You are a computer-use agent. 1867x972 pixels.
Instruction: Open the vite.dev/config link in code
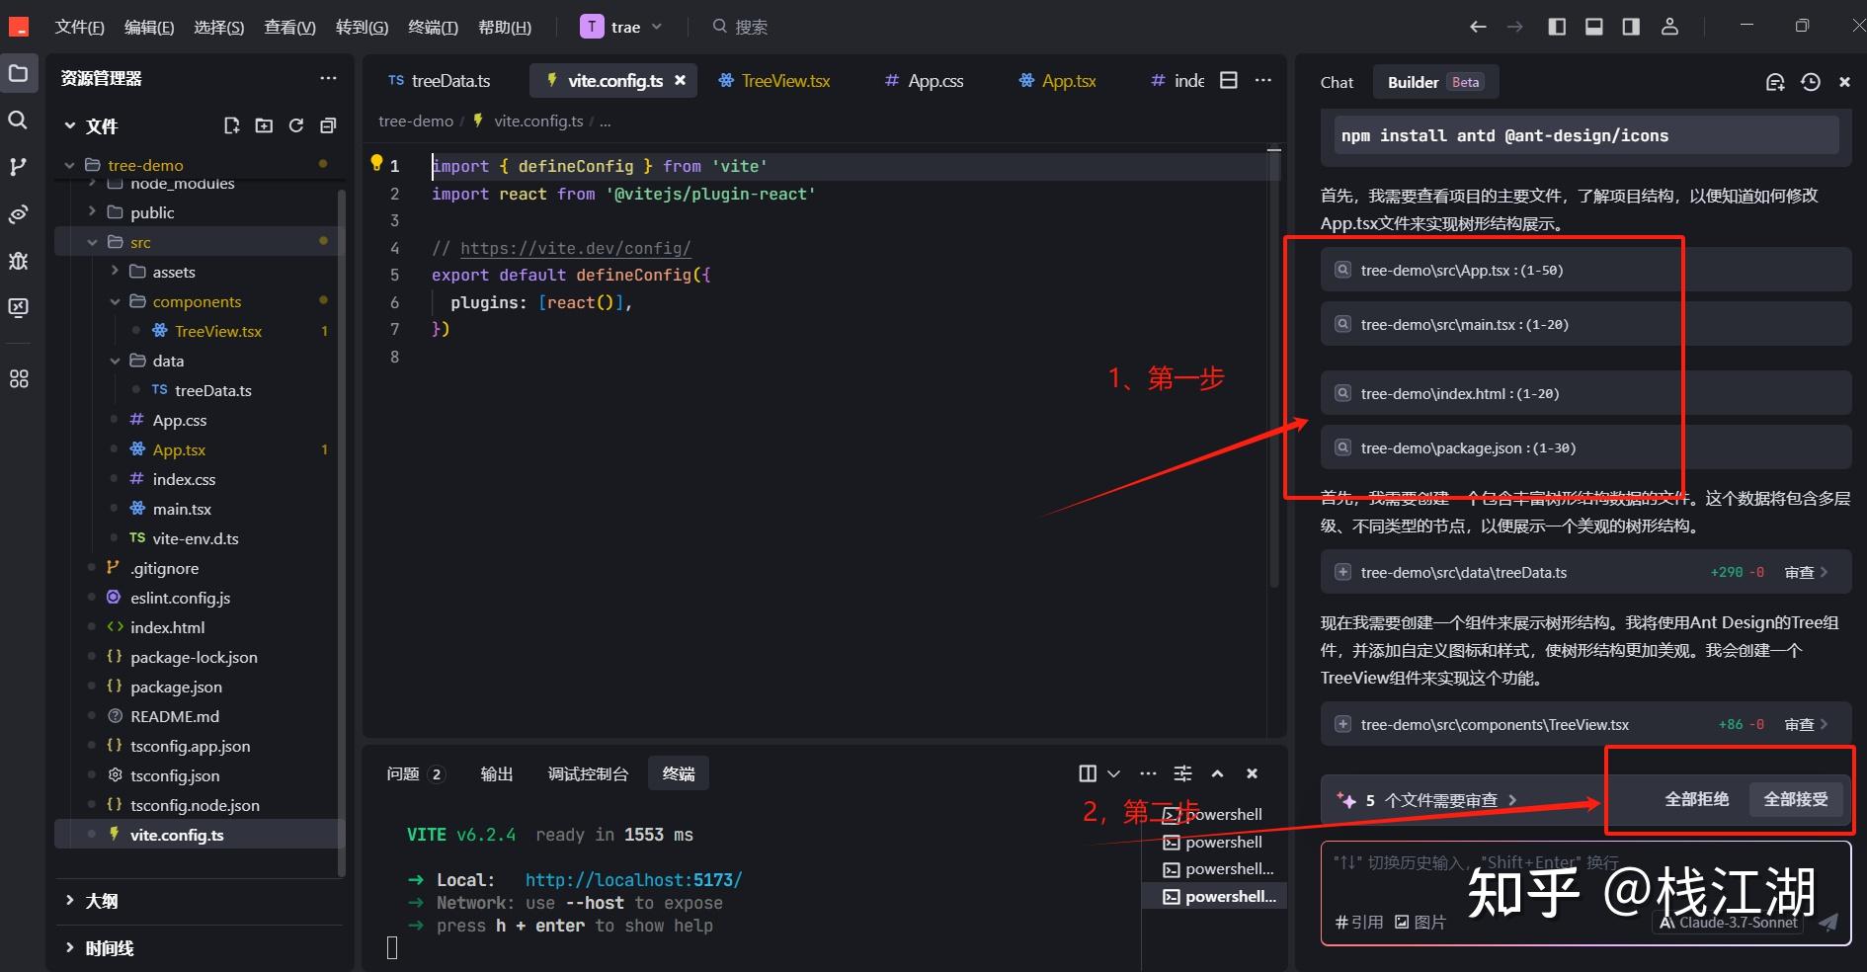[576, 248]
